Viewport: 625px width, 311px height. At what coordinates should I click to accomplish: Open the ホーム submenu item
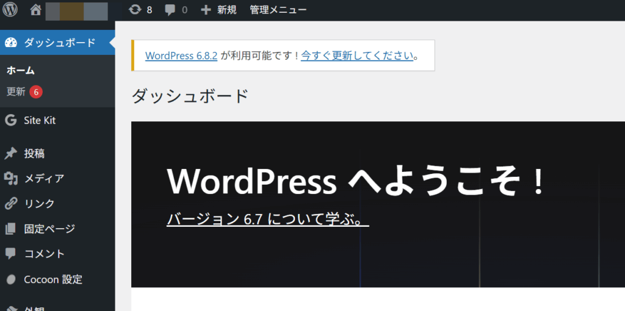tap(21, 71)
